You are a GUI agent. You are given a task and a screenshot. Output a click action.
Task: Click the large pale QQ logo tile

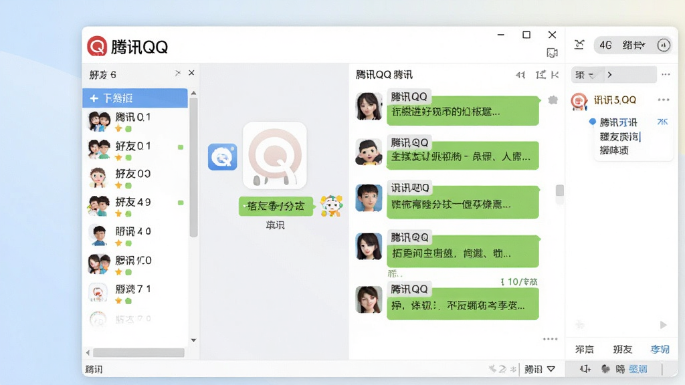point(275,155)
